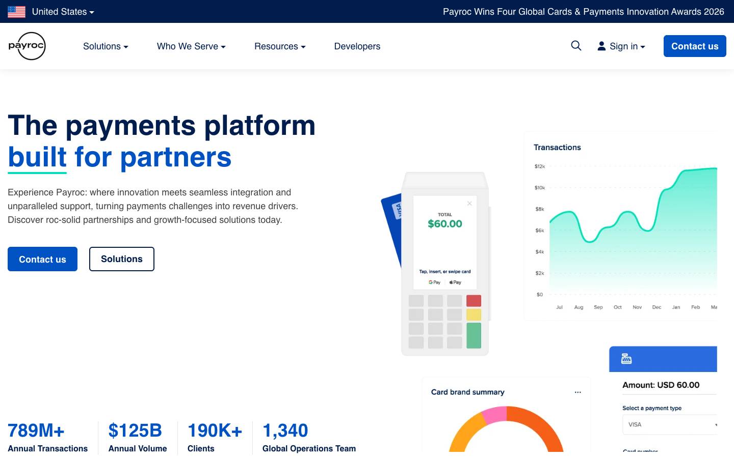Click the Transactions chart title
The height and width of the screenshot is (458, 734).
(557, 148)
